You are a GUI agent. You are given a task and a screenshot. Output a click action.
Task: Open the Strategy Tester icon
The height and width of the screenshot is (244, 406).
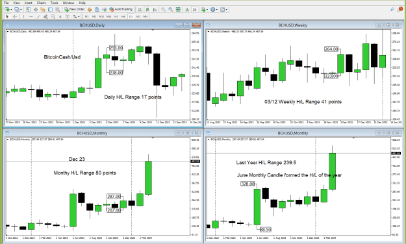point(57,9)
